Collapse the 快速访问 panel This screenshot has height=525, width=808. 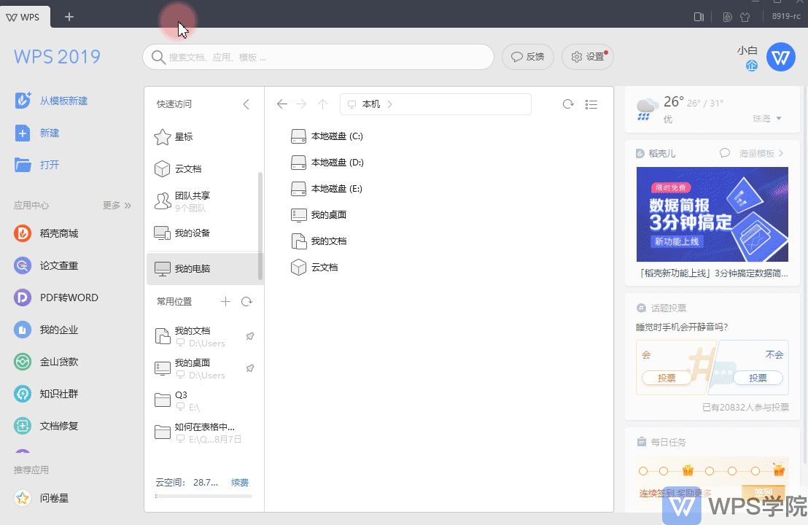246,104
